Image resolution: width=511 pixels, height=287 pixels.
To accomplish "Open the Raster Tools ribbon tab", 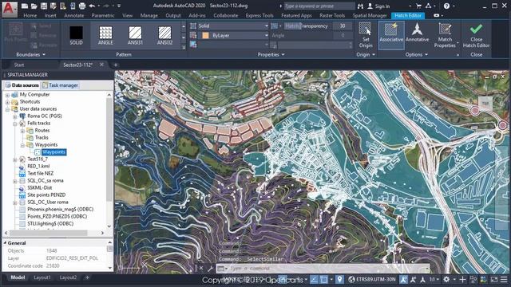I will tap(332, 15).
